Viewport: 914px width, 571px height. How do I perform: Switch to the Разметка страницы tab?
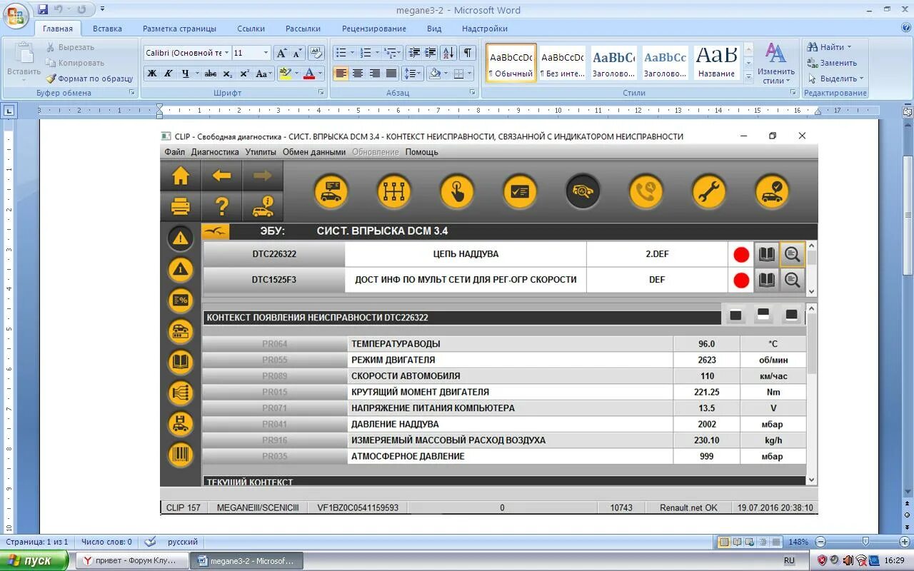(x=179, y=29)
